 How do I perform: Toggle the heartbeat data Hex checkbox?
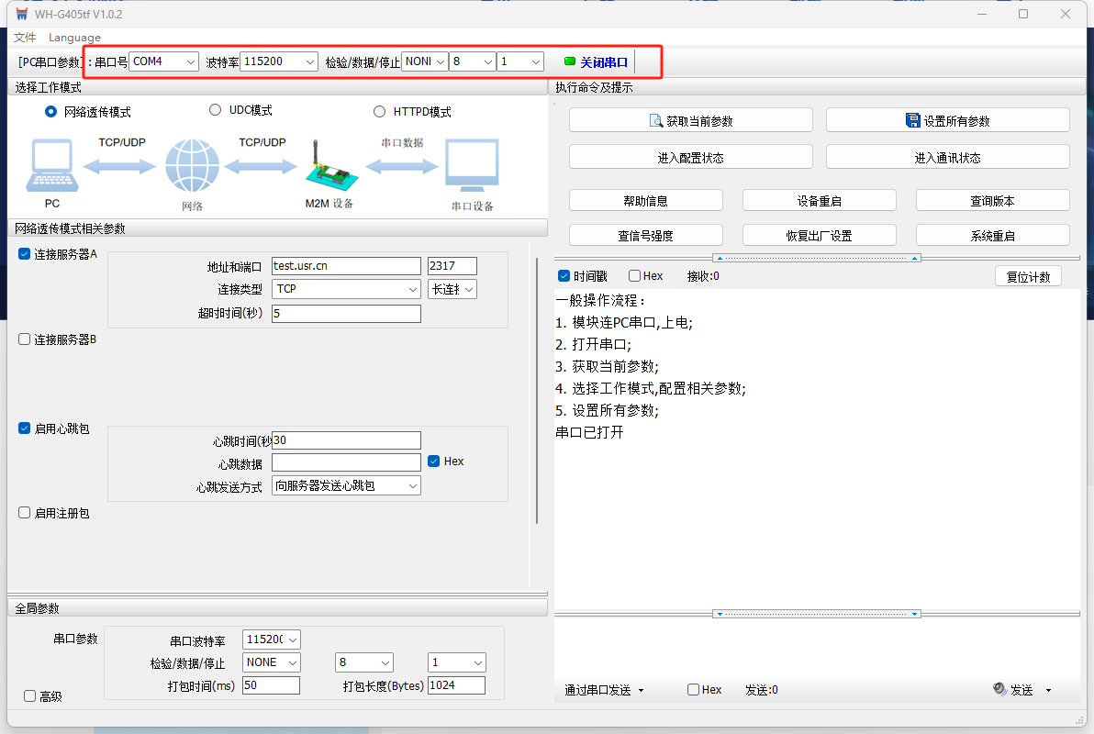[434, 462]
